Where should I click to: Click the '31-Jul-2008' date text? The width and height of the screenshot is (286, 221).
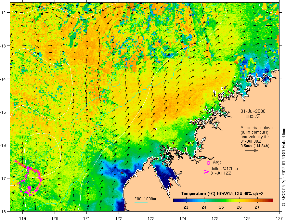253,111
